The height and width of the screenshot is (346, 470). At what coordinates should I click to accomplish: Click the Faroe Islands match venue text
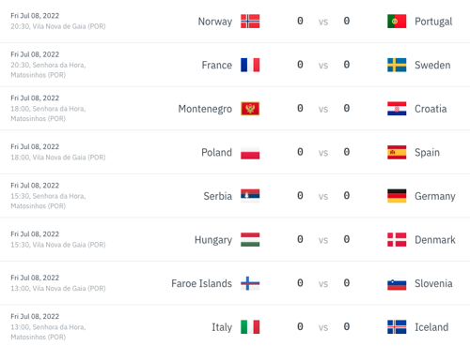(x=58, y=288)
